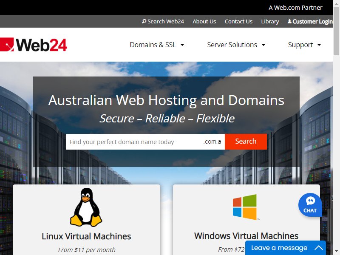Screen dimensions: 340x255
Task: Open the Windows Virtual Machines heading
Action: 246,236
